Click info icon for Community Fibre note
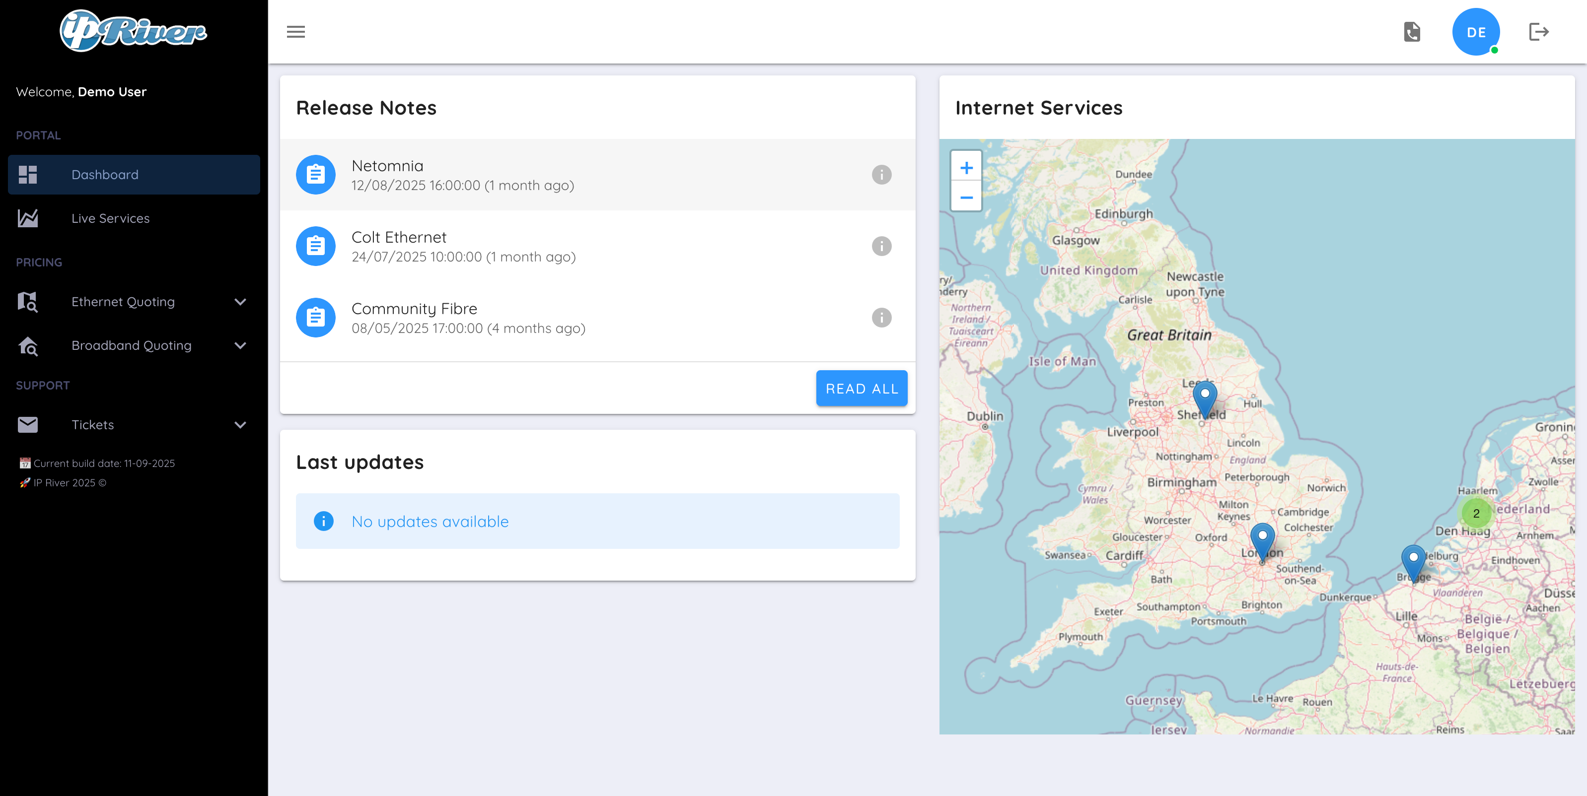 pos(881,318)
